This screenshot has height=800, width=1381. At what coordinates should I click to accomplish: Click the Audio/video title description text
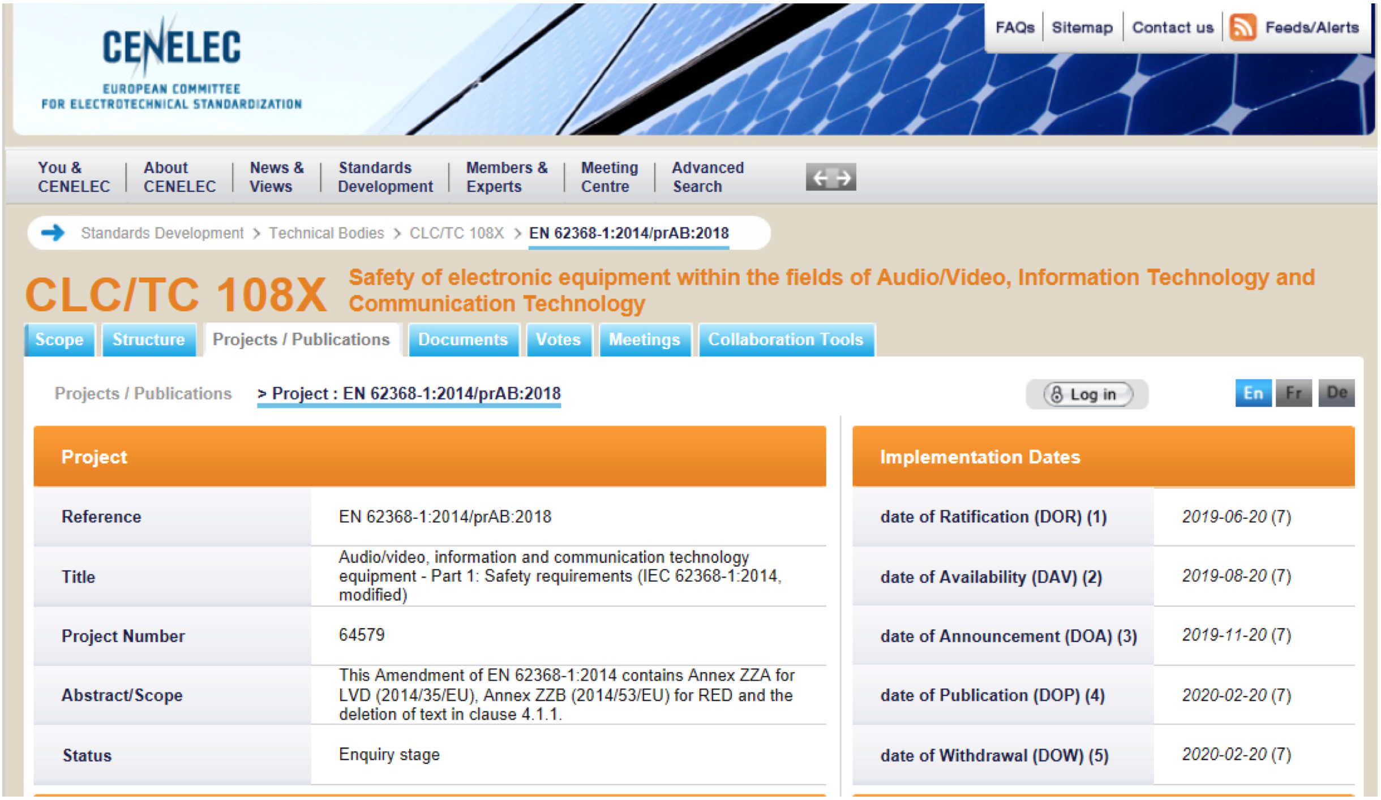(x=560, y=576)
